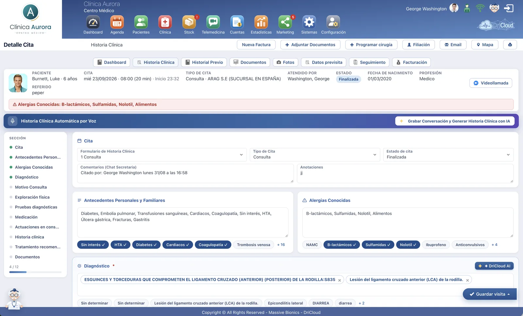Expand the +4 more allergies chips
Viewport: 523px width, 316px height.
(495, 245)
